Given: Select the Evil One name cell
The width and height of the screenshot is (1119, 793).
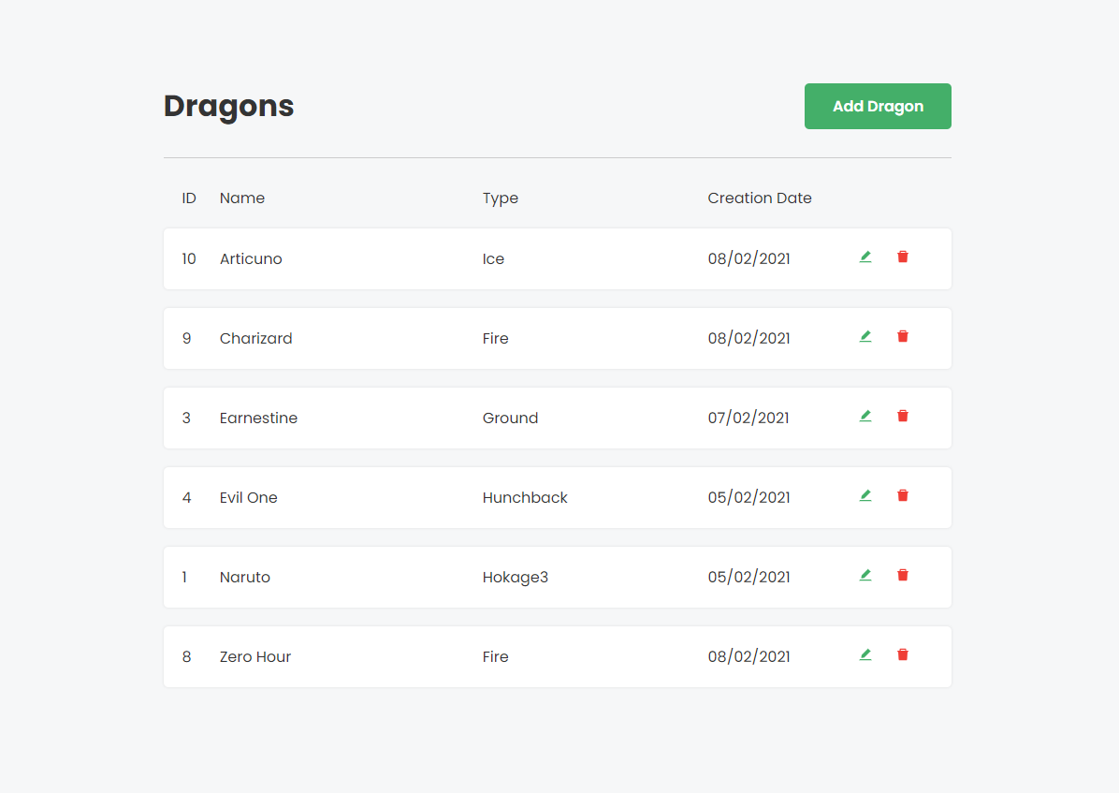Looking at the screenshot, I should [248, 498].
